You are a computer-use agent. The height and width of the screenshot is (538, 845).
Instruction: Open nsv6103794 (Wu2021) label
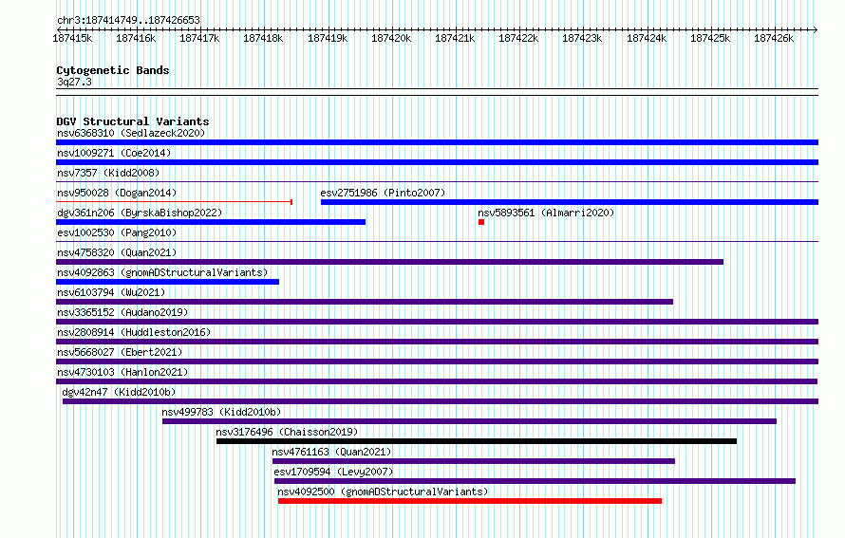(x=111, y=292)
